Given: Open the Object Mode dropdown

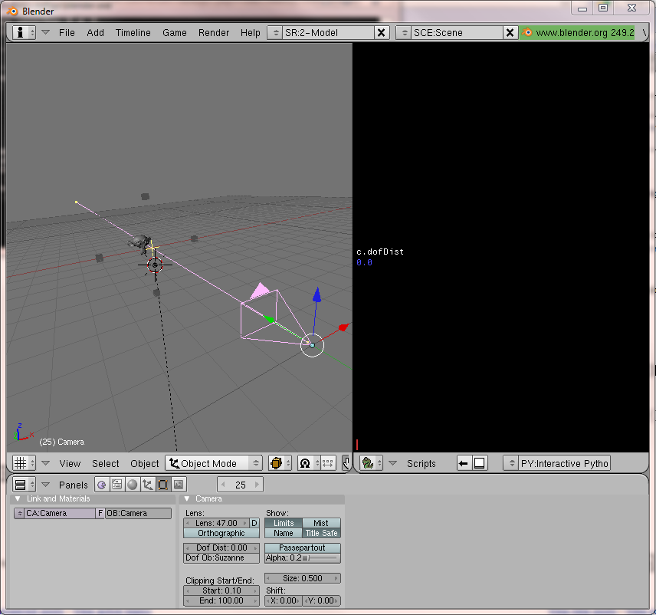Looking at the screenshot, I should point(214,463).
